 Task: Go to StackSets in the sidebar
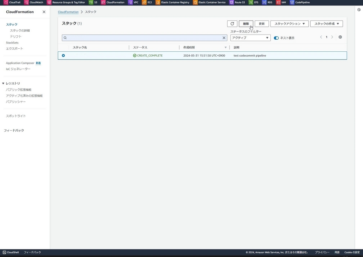(12, 42)
